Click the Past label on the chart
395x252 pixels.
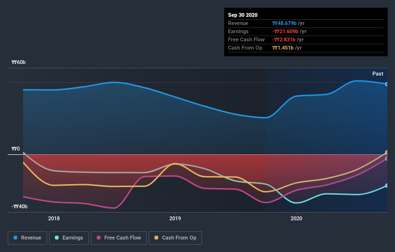(x=378, y=74)
